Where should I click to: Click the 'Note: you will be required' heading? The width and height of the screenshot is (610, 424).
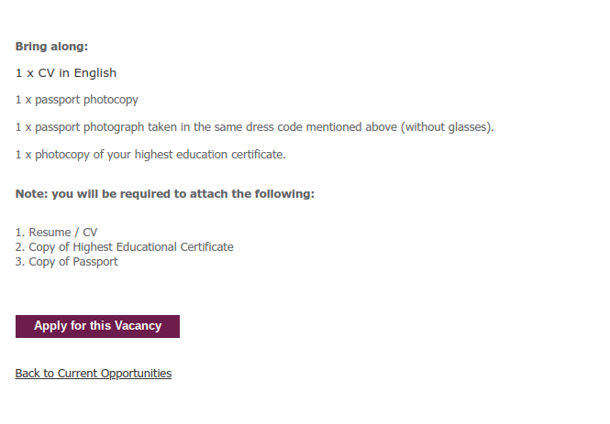pyautogui.click(x=165, y=194)
